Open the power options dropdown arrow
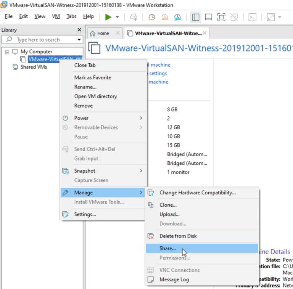 pos(117,17)
